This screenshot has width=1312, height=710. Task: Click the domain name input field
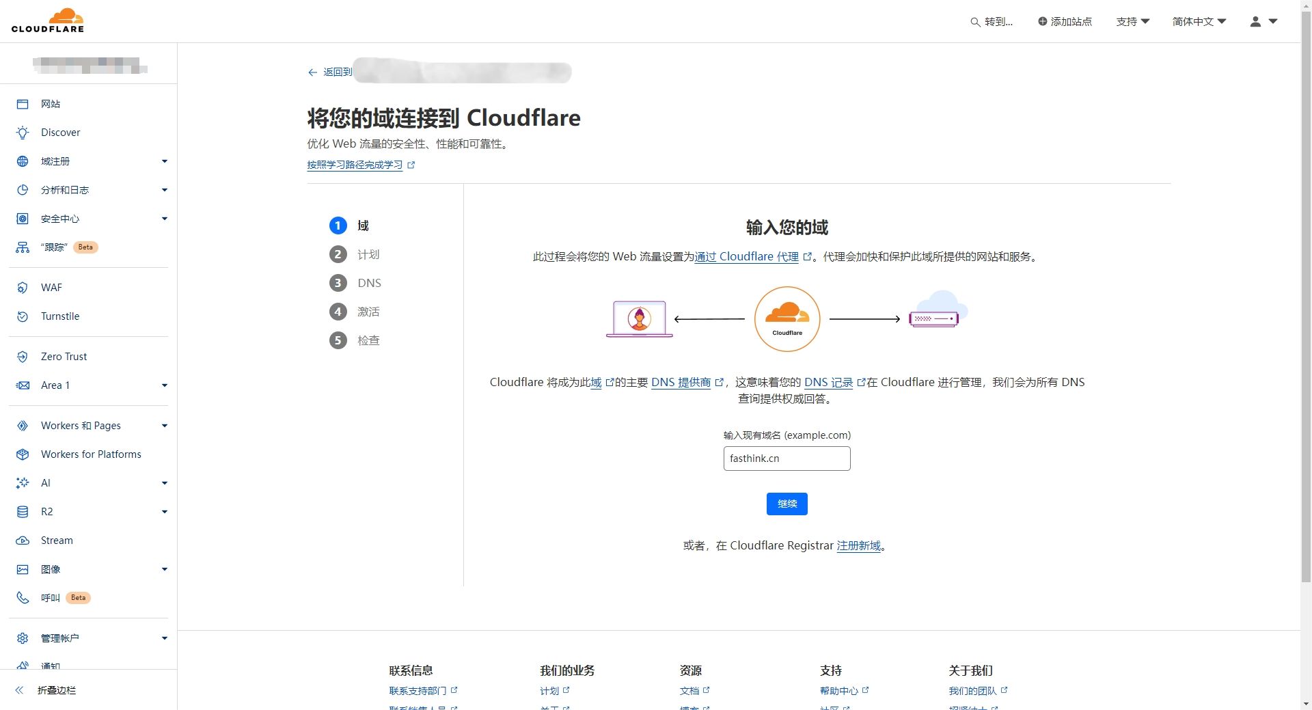pos(787,459)
